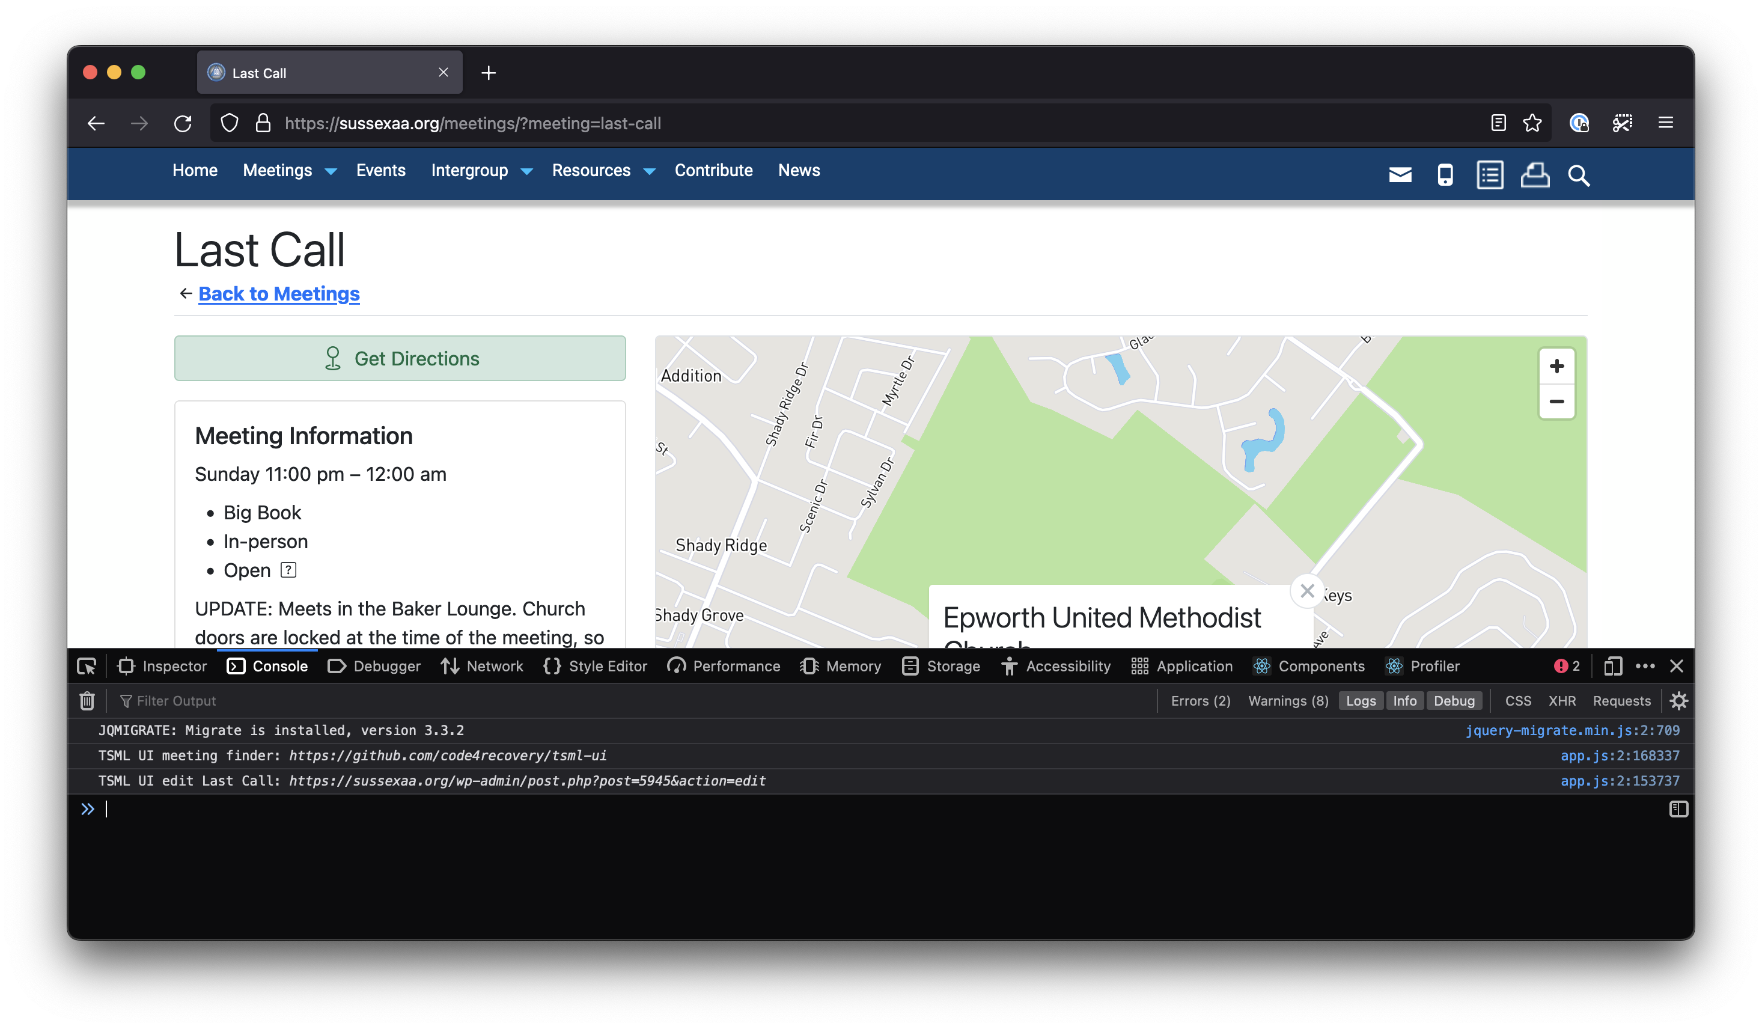
Task: Activate the element picker tool in DevTools
Action: tap(87, 667)
